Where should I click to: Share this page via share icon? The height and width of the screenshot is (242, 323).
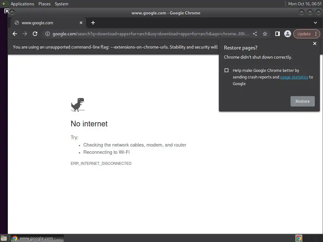coord(255,34)
